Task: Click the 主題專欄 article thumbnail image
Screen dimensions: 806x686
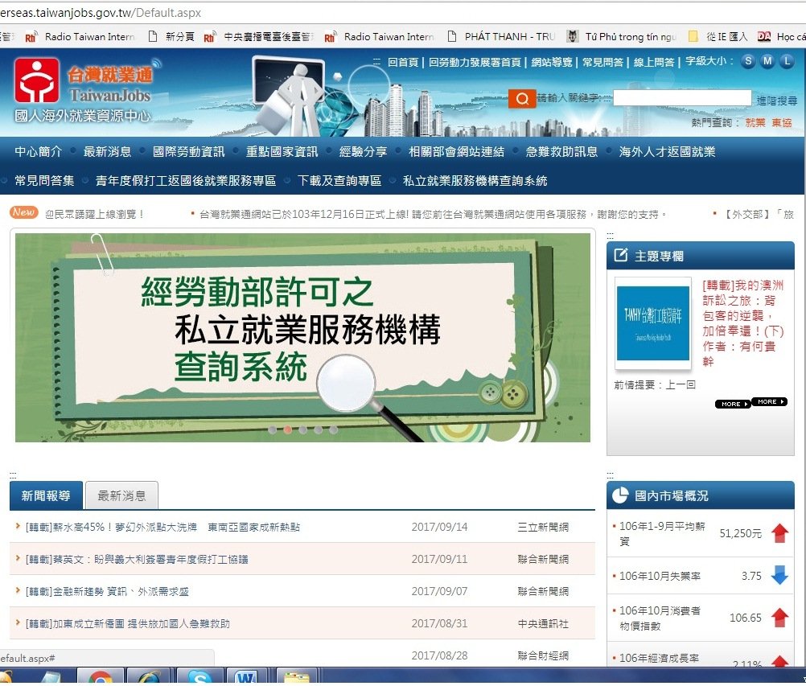Action: point(653,323)
